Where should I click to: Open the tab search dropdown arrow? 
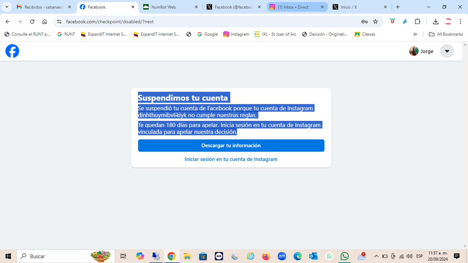click(x=7, y=7)
